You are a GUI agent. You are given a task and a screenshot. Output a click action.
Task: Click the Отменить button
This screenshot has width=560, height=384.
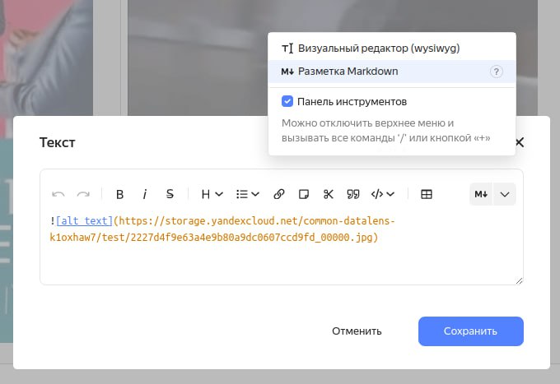tap(357, 331)
